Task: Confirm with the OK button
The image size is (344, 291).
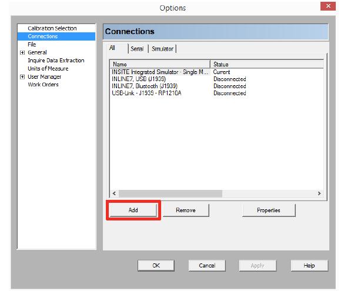Action: (156, 266)
